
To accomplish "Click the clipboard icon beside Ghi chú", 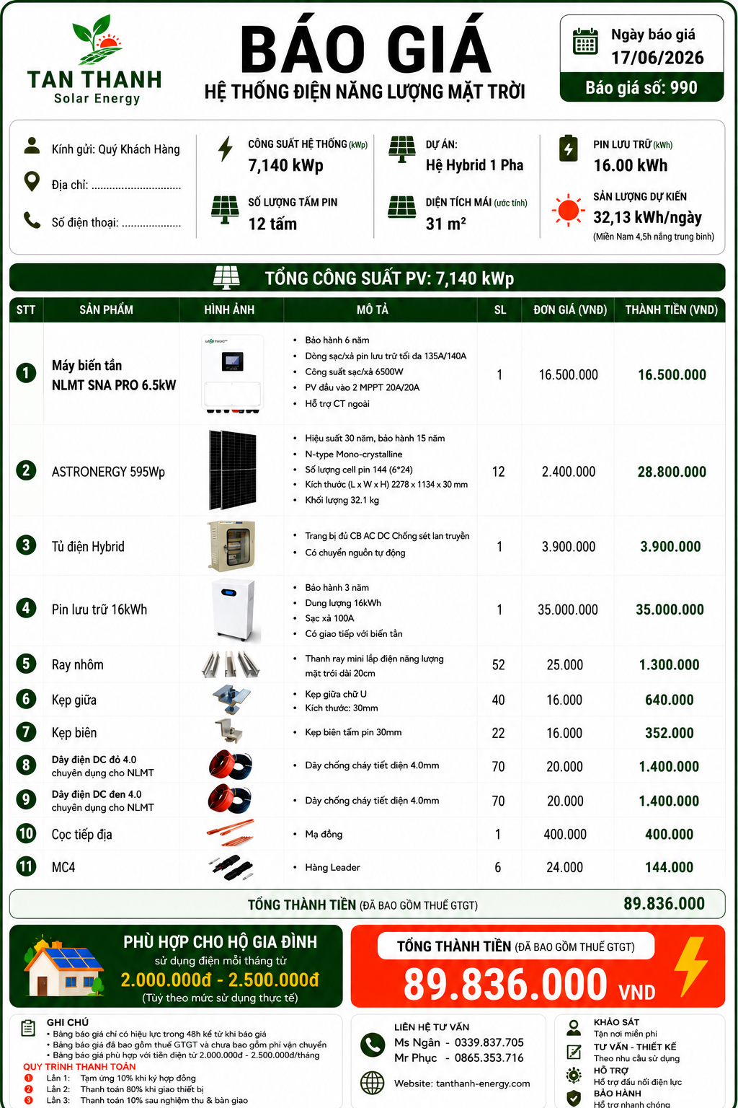I will (x=28, y=1028).
